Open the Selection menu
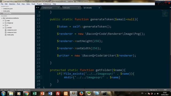The image size is (171, 96). (x=12, y=4)
